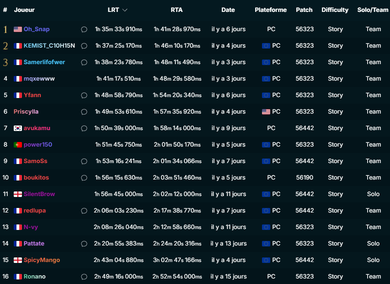This screenshot has width=390, height=284.
Task: Open mqxewww's player profile
Action: click(x=39, y=79)
